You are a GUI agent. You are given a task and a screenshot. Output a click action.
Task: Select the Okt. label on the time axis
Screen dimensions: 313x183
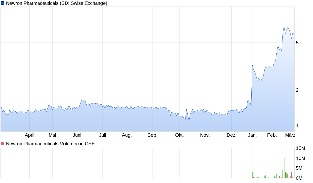click(x=179, y=135)
